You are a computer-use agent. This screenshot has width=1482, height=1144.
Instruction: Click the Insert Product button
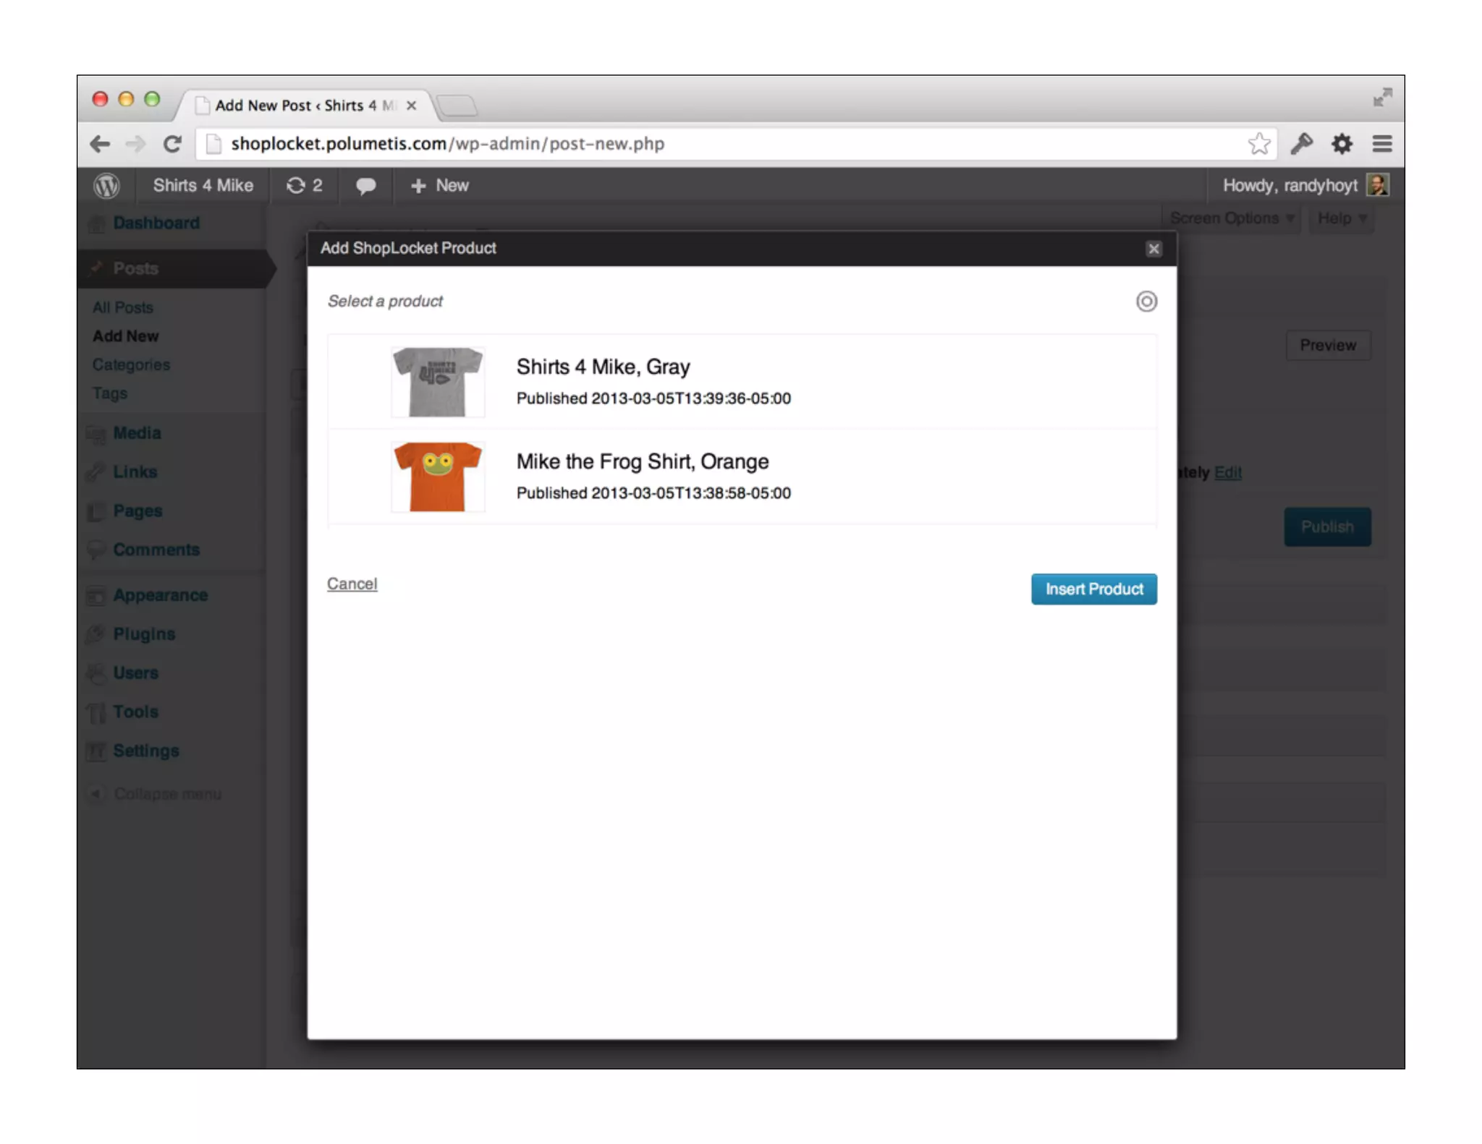pyautogui.click(x=1093, y=589)
